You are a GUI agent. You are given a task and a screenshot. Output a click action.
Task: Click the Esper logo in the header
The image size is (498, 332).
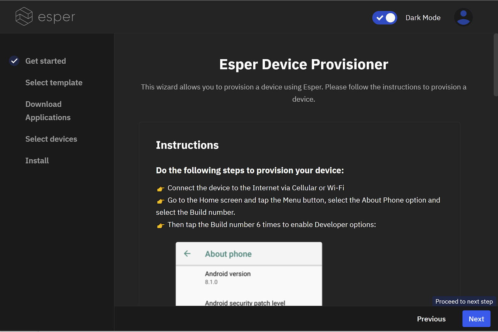click(x=45, y=16)
